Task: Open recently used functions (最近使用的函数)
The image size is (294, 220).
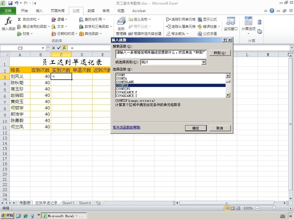Action: pyautogui.click(x=33, y=27)
